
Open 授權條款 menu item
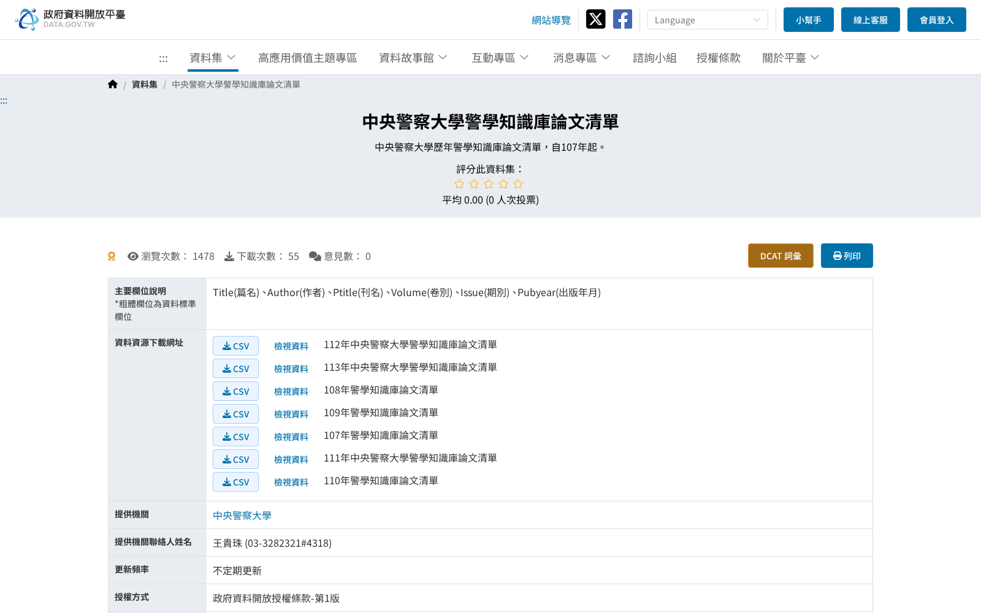[719, 58]
